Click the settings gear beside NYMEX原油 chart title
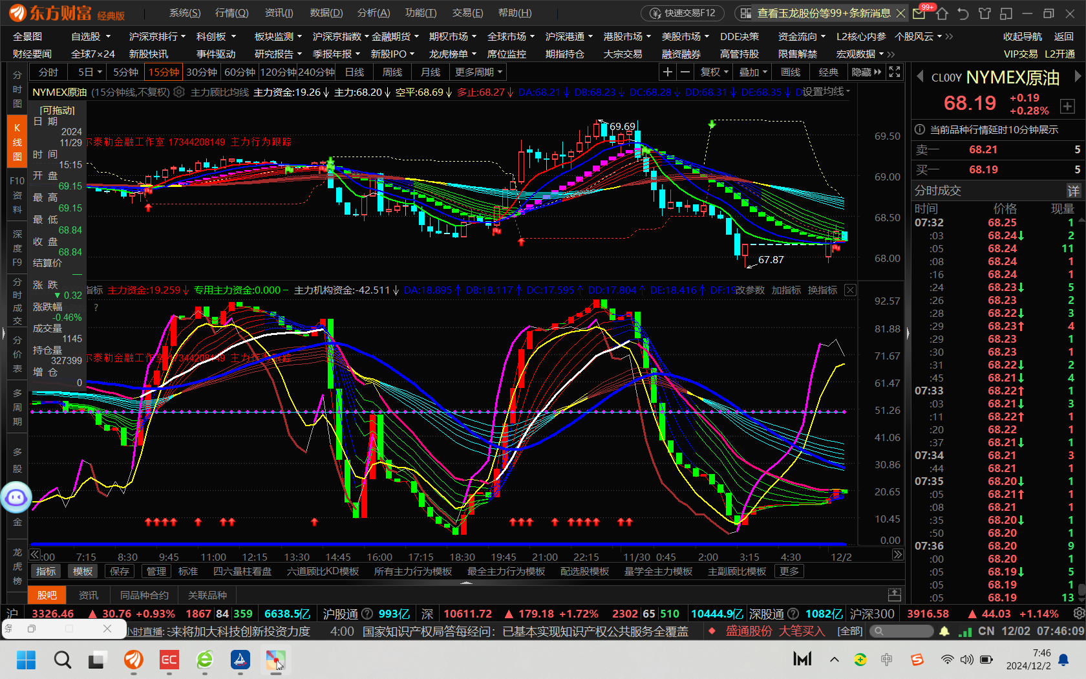The height and width of the screenshot is (679, 1086). point(179,92)
